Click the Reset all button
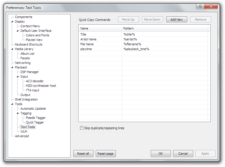The height and width of the screenshot is (167, 225). tap(83, 154)
